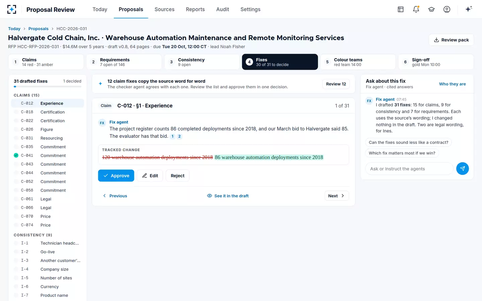Click the Proposal Review app logo
This screenshot has height=301, width=482.
(x=12, y=9)
